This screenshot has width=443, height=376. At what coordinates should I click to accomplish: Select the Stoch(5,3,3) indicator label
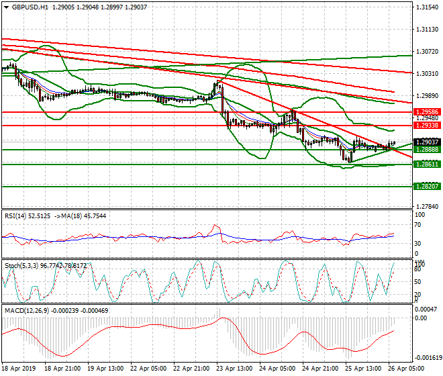point(21,266)
